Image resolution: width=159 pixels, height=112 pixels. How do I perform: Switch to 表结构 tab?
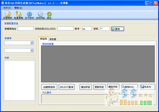(x=43, y=39)
